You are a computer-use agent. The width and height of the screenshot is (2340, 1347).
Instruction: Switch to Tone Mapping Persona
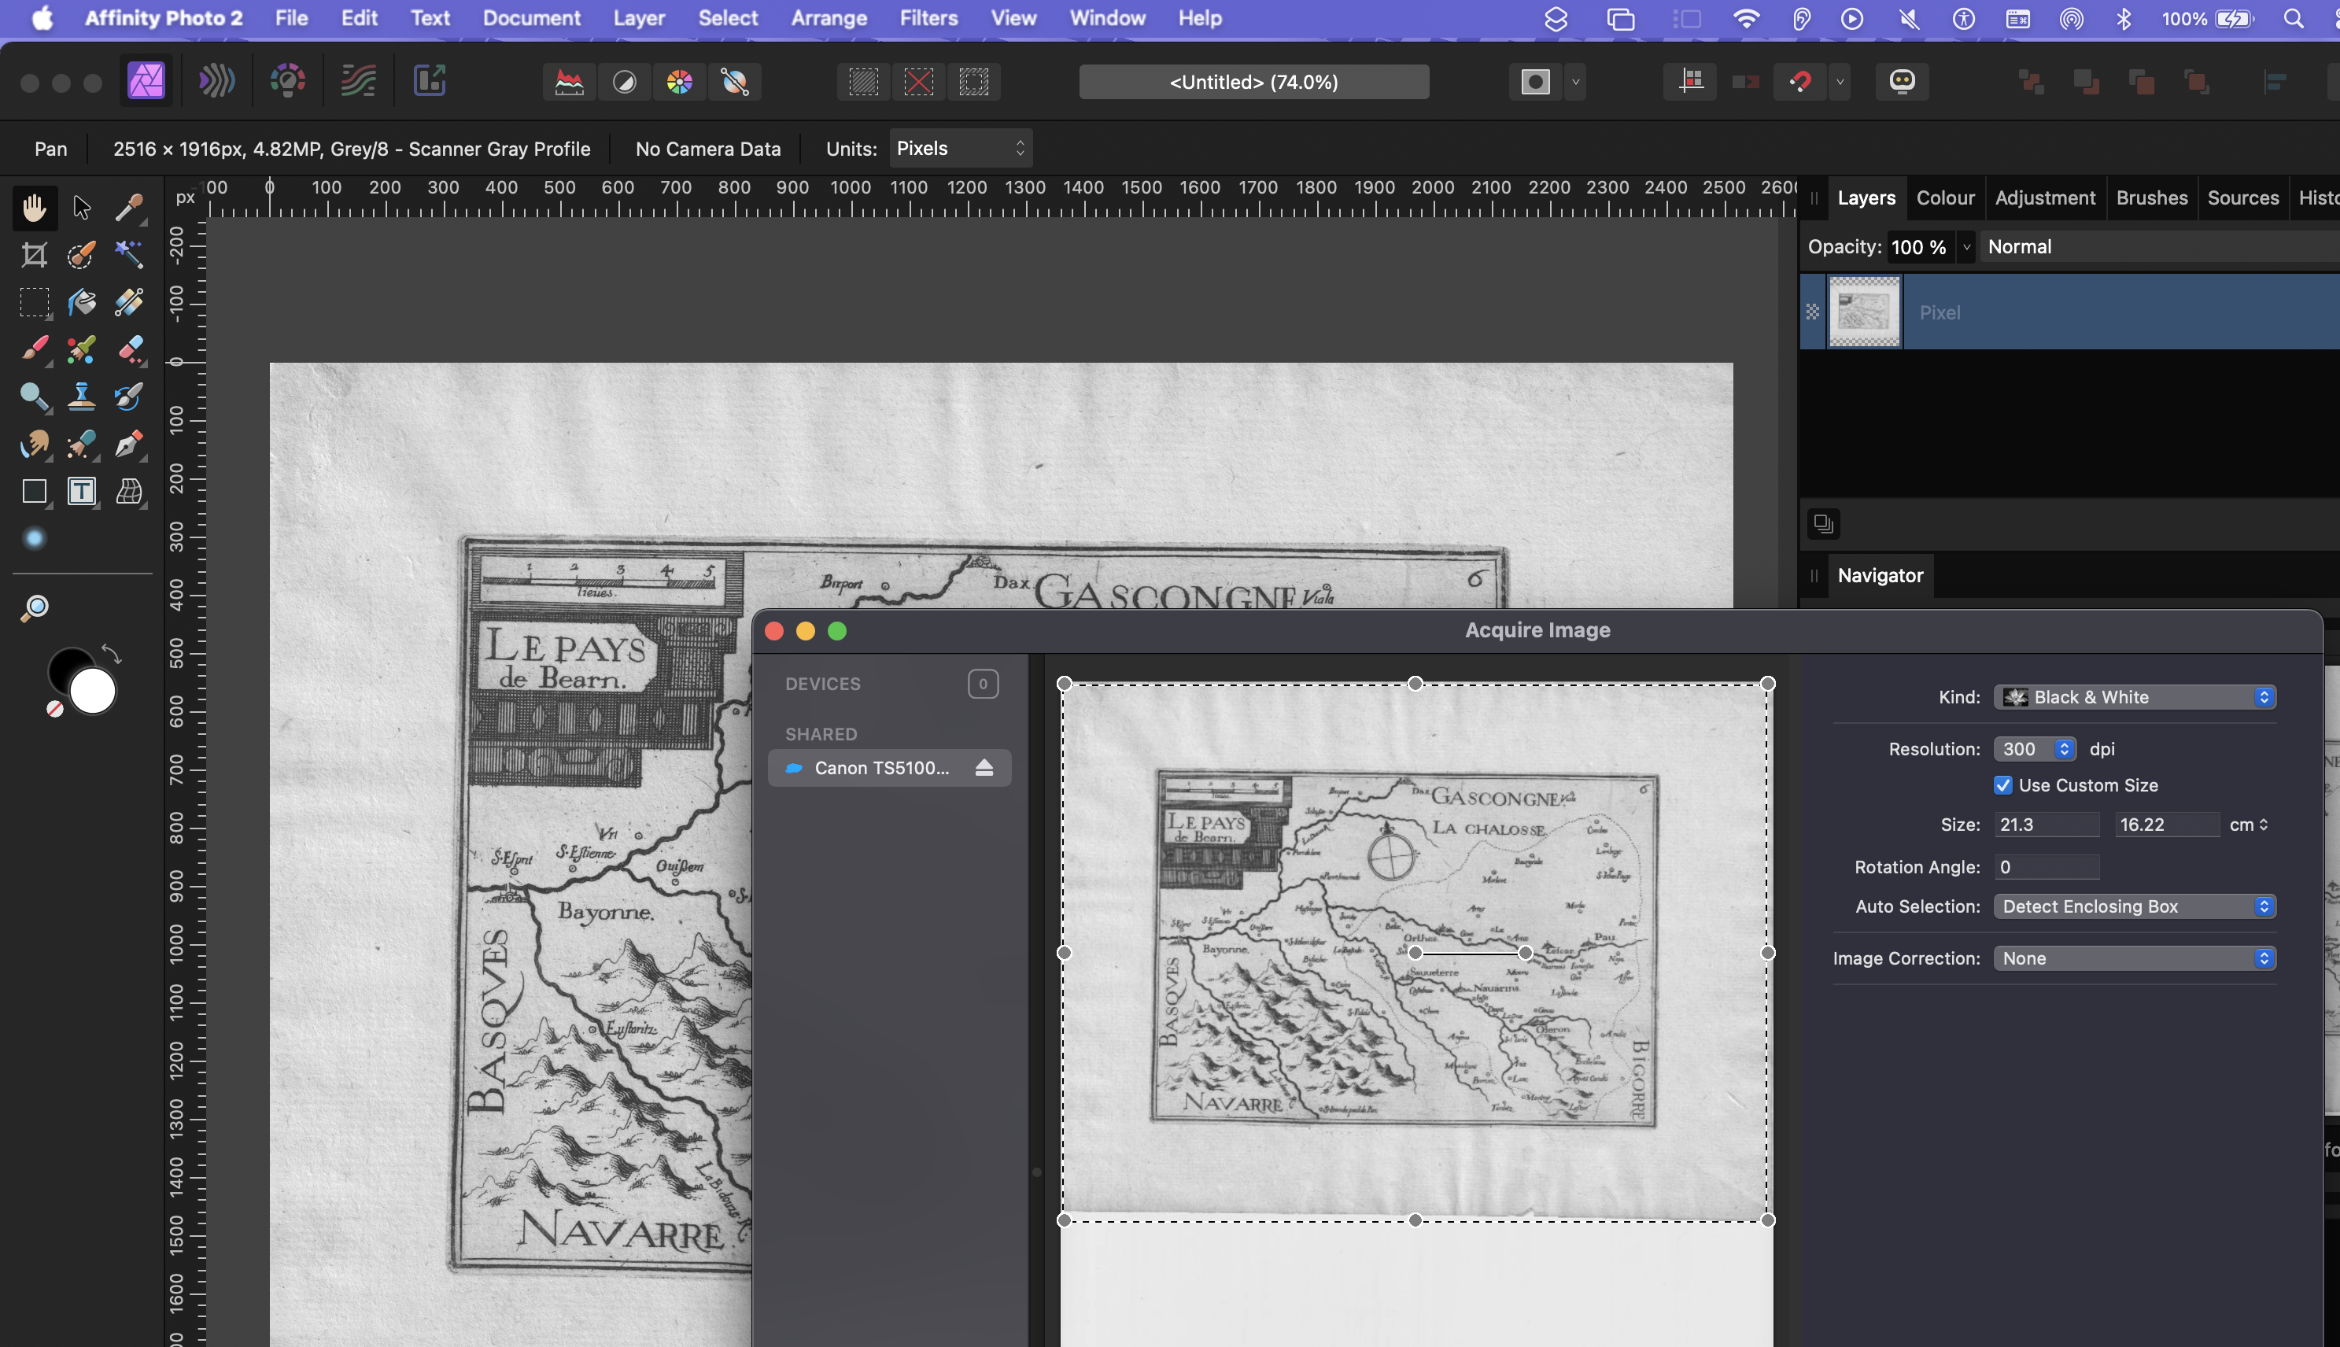tap(358, 81)
